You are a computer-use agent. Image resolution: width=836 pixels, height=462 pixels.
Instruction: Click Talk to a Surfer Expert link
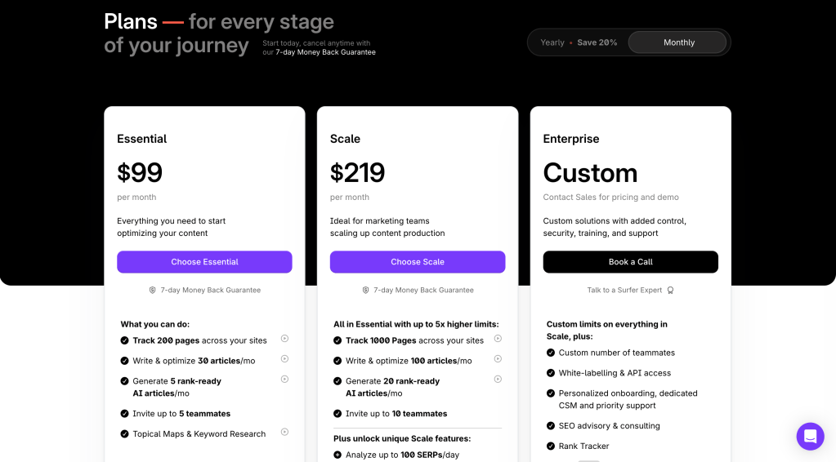[625, 290]
